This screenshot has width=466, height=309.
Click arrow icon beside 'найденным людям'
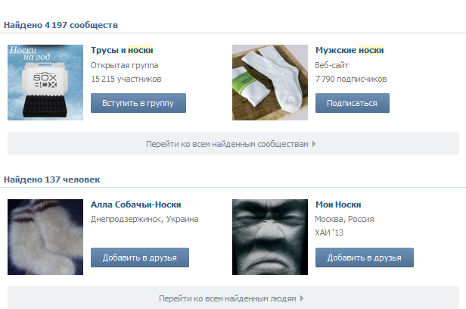tap(302, 298)
